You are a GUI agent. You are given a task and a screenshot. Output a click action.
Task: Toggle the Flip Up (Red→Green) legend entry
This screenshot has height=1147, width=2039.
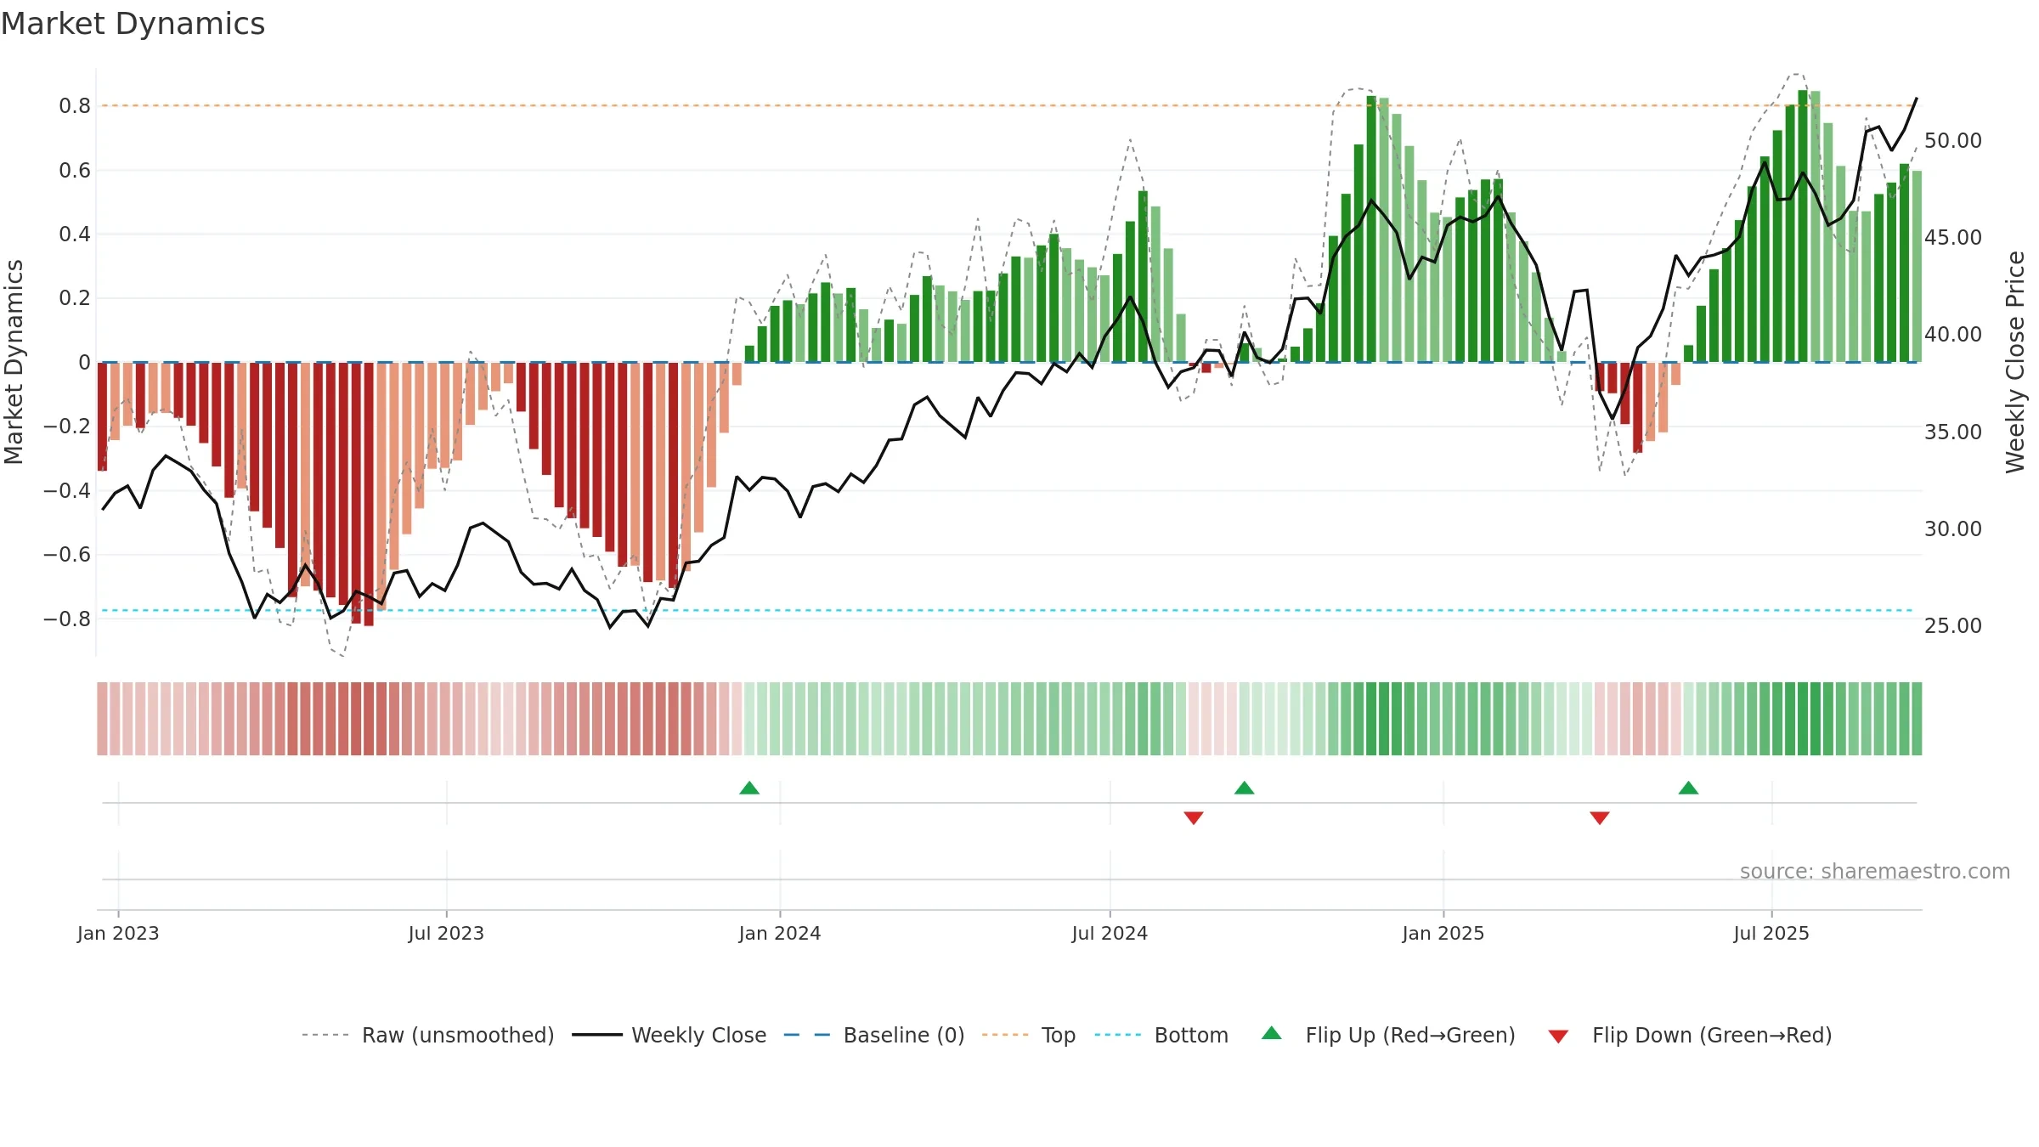coord(1388,1035)
